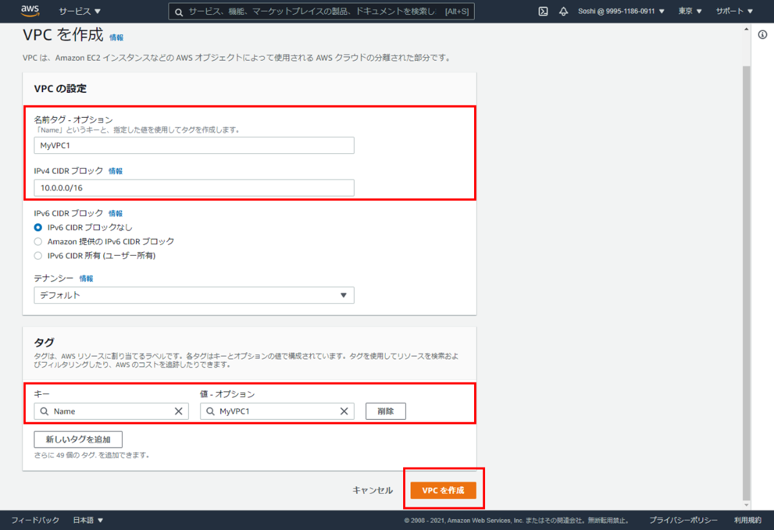Open 情報 link for テナンシー
The width and height of the screenshot is (774, 530).
coord(86,279)
